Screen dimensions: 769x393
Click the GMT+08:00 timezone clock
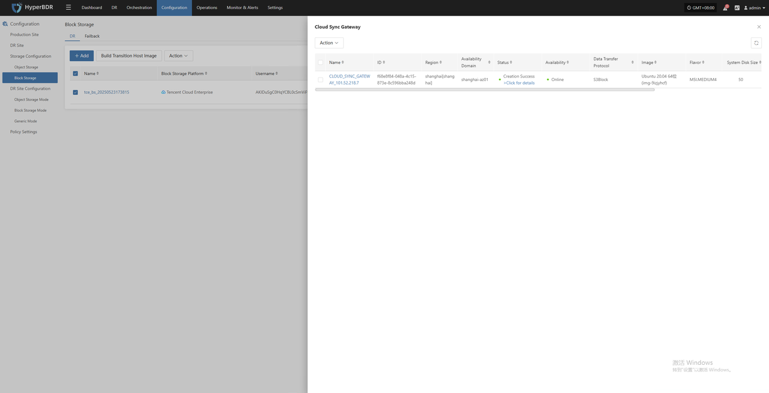click(x=701, y=8)
